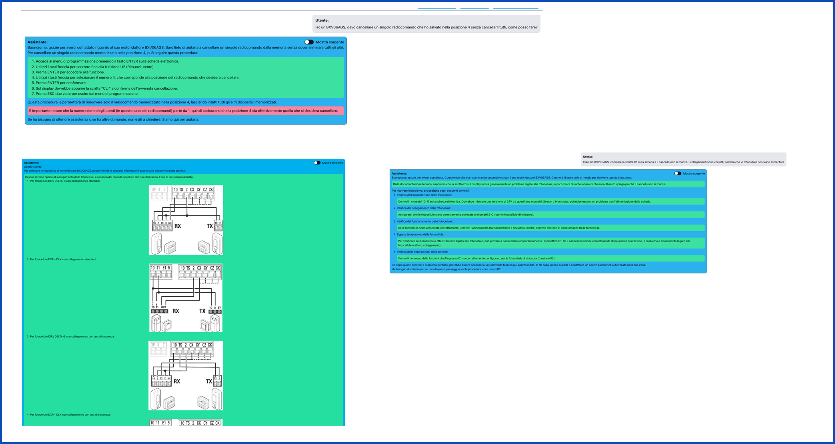The height and width of the screenshot is (444, 835).
Task: Click the green numbered steps list for U2
Action: click(x=186, y=77)
